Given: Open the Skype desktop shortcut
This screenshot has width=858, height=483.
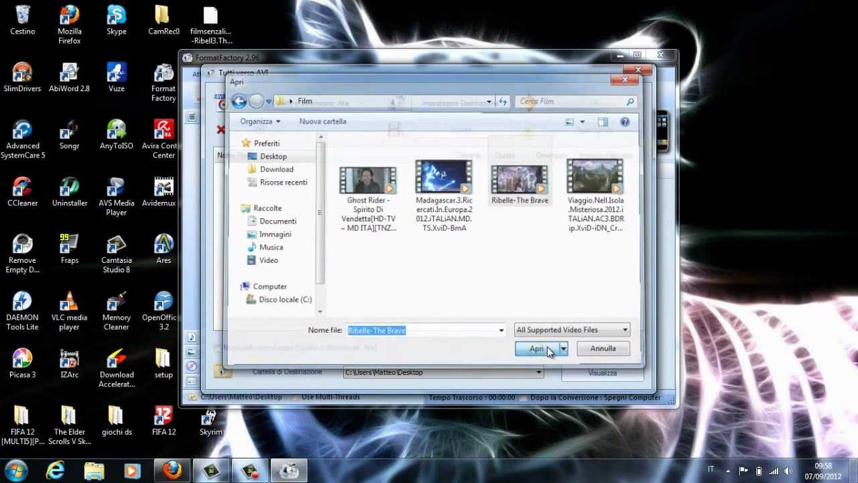Looking at the screenshot, I should point(117,20).
